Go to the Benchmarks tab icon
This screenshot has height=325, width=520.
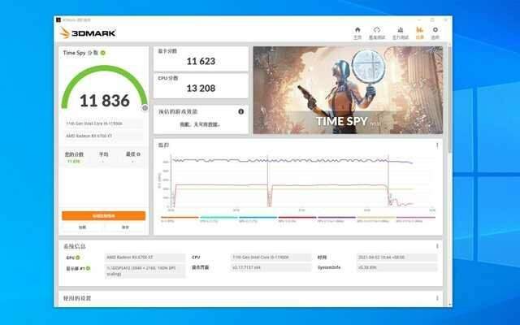click(x=377, y=32)
